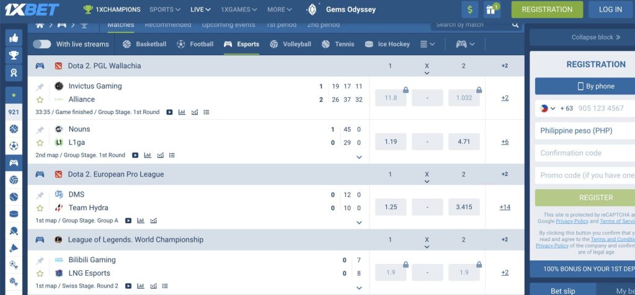Select odds 1.19 for Nouns win

391,142
